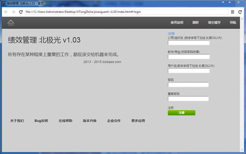Viewport: 246px width, 154px height.
Task: Open the 在线帮助 footer link
Action: (66, 121)
